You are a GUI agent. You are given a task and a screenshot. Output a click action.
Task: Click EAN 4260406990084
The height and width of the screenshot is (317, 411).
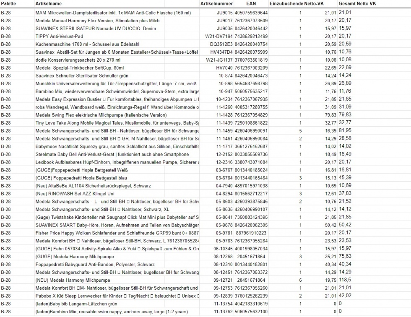click(x=251, y=138)
